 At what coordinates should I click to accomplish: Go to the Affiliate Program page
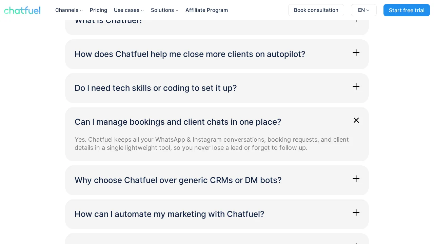pyautogui.click(x=207, y=10)
